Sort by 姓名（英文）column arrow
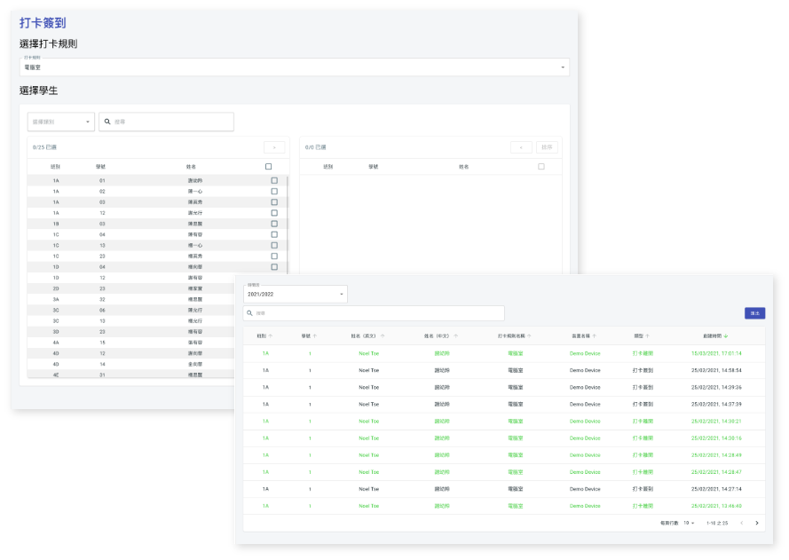 coord(383,336)
